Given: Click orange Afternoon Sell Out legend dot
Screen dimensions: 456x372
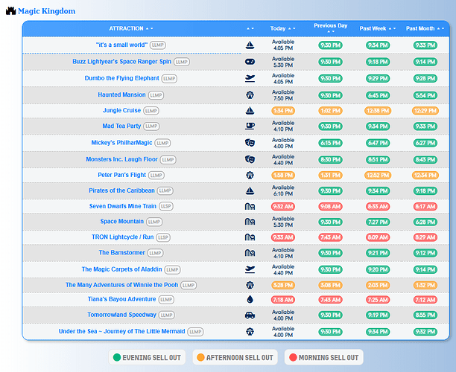Looking at the screenshot, I should 200,357.
